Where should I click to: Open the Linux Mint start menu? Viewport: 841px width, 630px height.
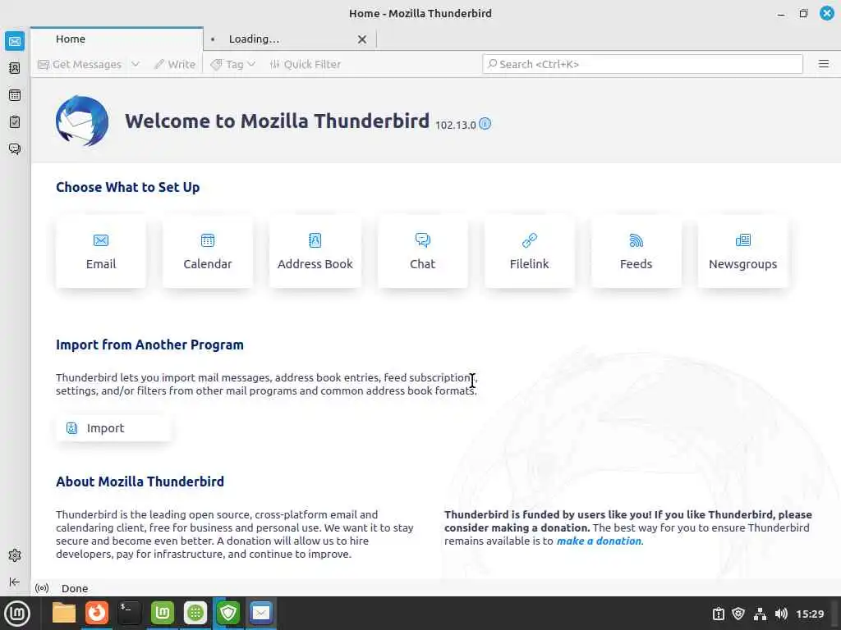(17, 614)
